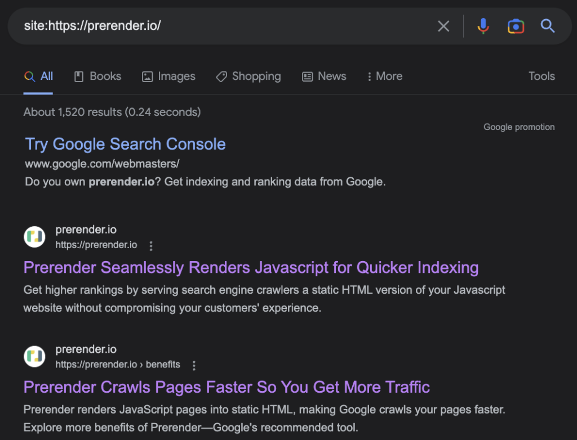Open Google Lens camera image search
Image resolution: width=577 pixels, height=440 pixels.
pyautogui.click(x=516, y=26)
